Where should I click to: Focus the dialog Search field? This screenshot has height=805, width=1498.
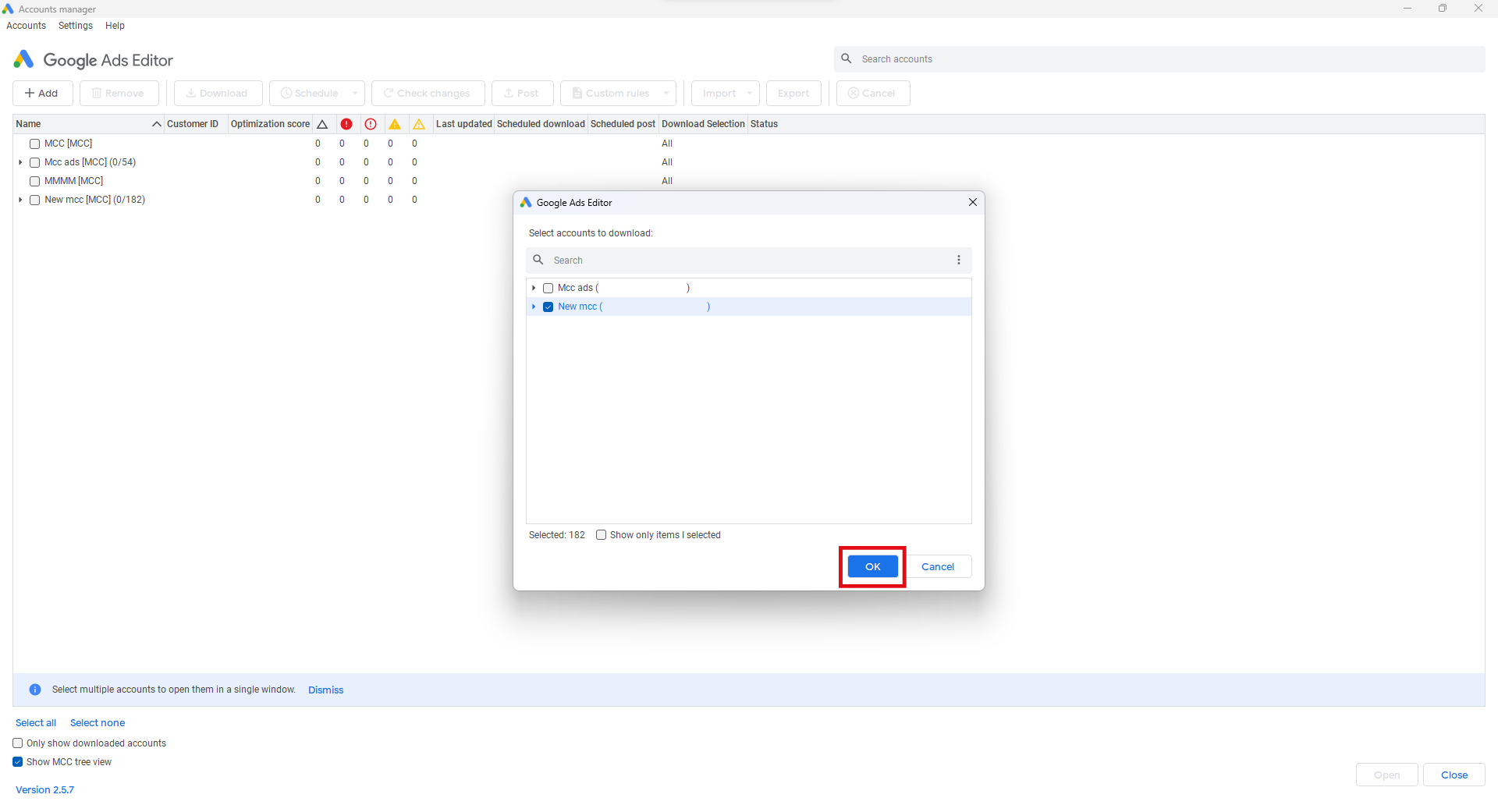tap(748, 260)
